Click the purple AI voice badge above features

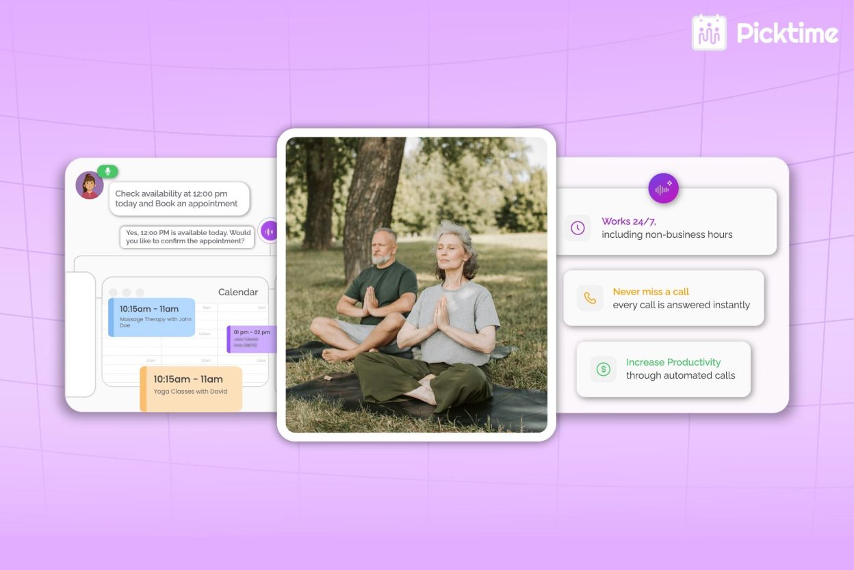tap(663, 189)
